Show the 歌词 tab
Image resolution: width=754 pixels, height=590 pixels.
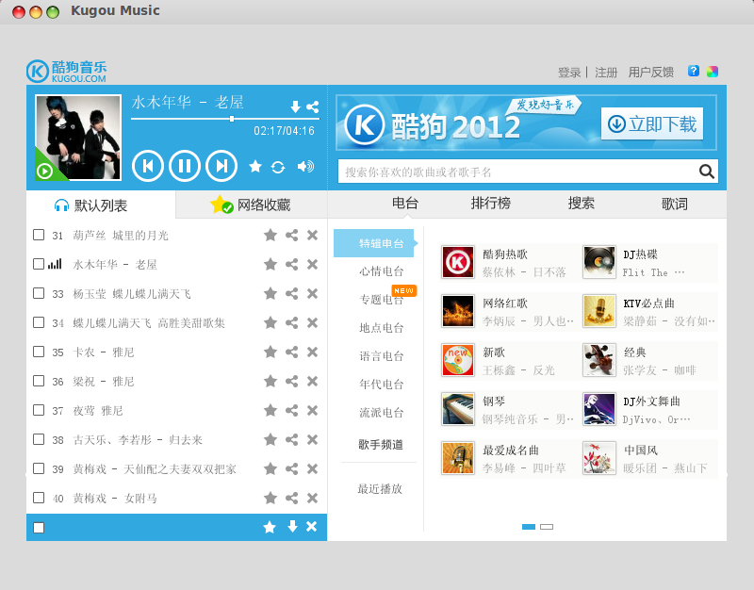pos(674,204)
